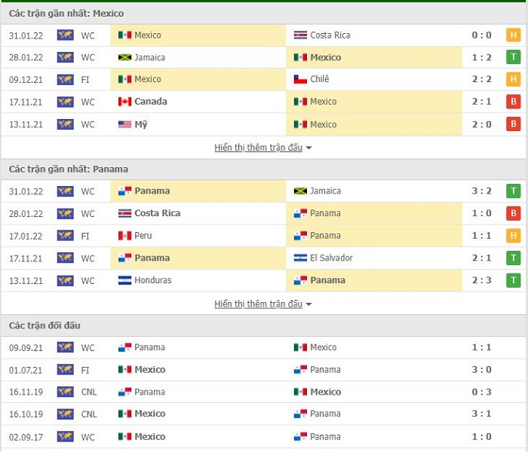Click the El Salvador flag icon
Screen dimensions: 528x452
tap(300, 258)
